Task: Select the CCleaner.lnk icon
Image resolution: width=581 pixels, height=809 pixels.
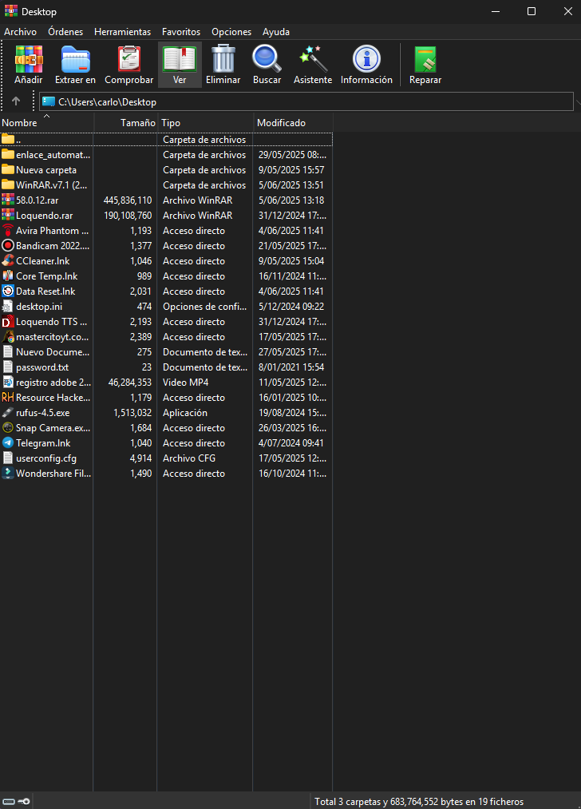Action: tap(8, 260)
